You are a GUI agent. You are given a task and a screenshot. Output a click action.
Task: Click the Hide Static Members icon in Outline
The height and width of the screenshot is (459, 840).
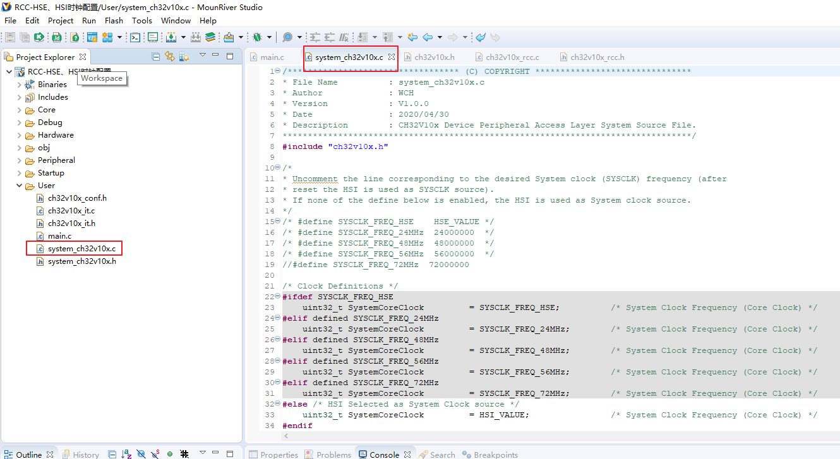pos(155,454)
